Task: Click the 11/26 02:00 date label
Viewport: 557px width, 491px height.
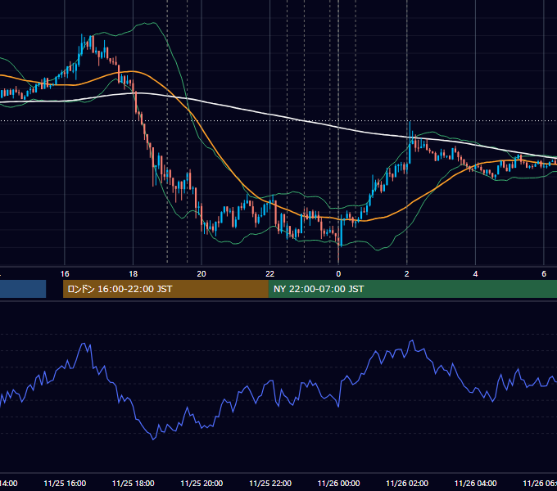Action: click(407, 483)
